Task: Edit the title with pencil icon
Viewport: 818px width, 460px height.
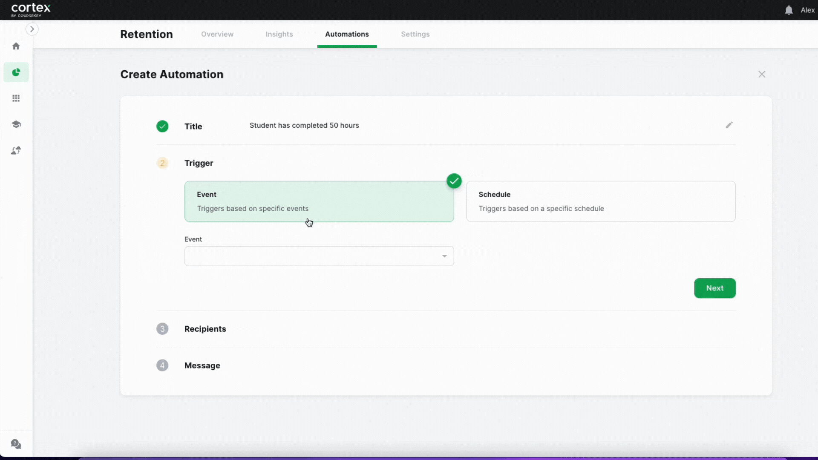Action: [x=729, y=125]
